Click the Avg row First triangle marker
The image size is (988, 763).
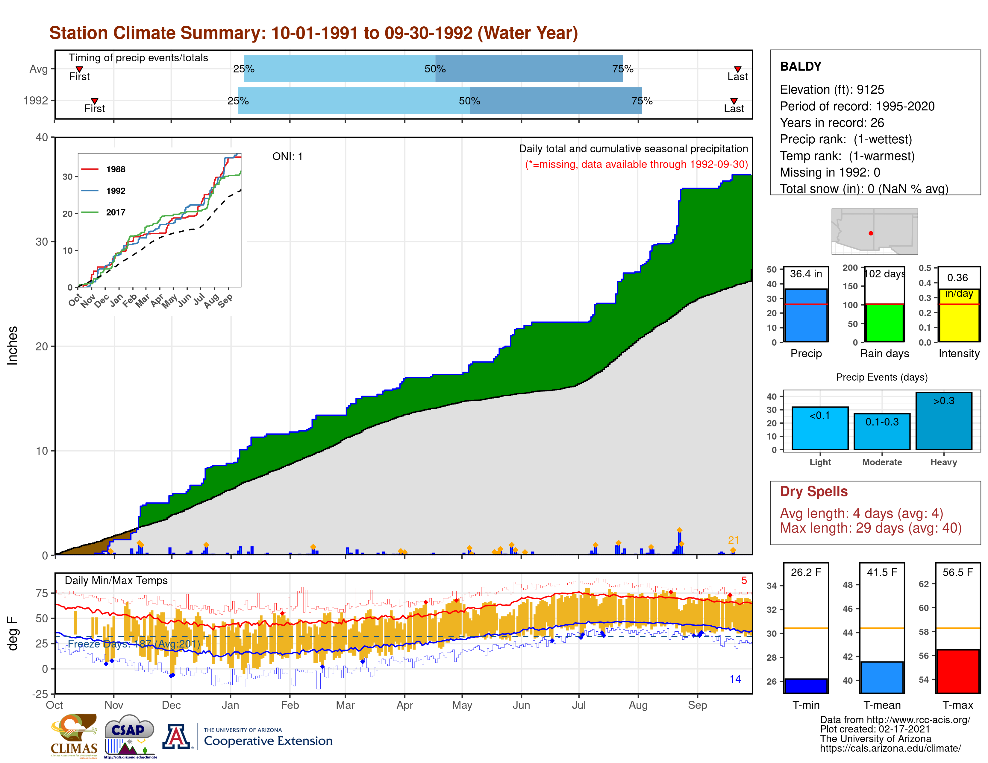[79, 69]
